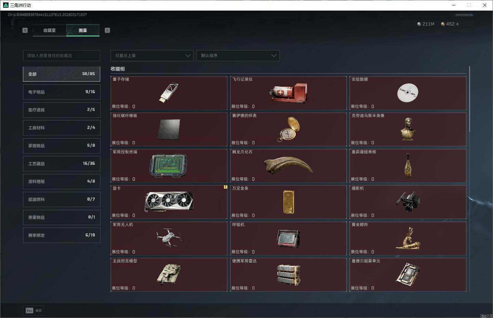
Task: Open the 默认排序 sort dropdown
Action: pyautogui.click(x=238, y=56)
